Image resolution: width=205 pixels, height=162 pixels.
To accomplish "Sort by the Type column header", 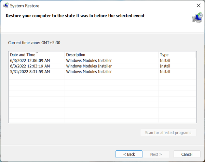I will pyautogui.click(x=164, y=55).
